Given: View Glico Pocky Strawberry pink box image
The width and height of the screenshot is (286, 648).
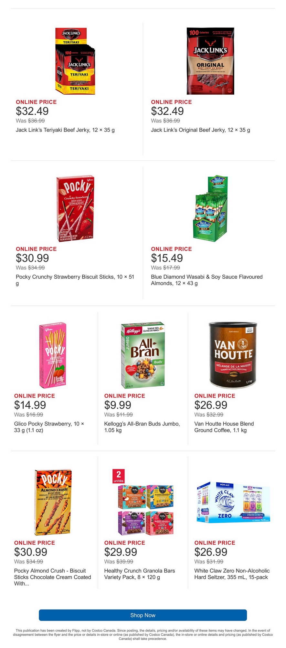Looking at the screenshot, I should click(x=53, y=355).
